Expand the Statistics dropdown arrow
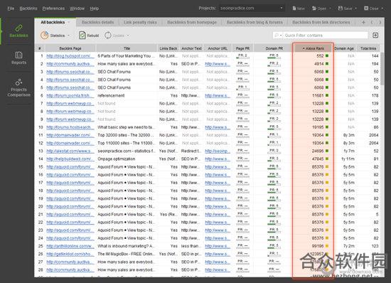This screenshot has height=283, width=391. click(x=68, y=36)
